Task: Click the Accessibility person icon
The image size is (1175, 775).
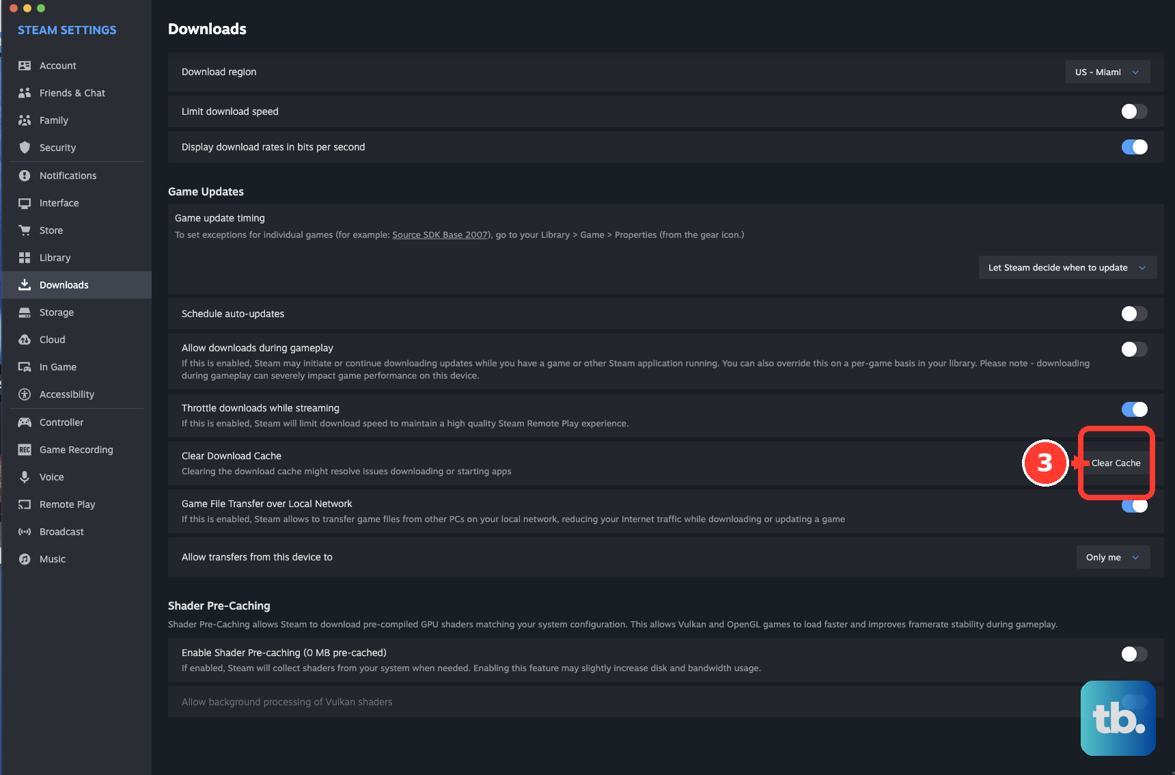Action: 25,394
